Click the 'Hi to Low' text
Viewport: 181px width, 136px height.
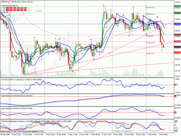coord(16,18)
